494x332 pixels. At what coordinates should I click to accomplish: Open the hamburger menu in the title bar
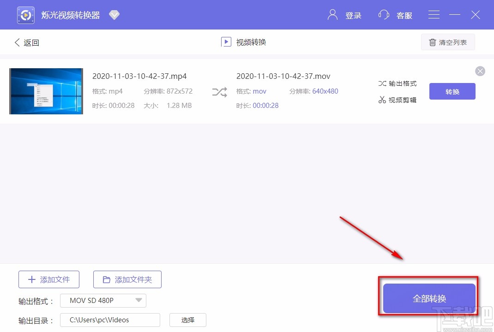point(434,14)
